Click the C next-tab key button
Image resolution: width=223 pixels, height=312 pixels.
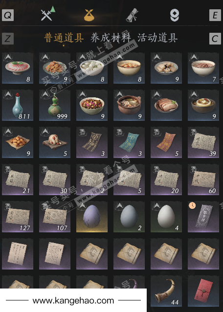[x=215, y=39]
